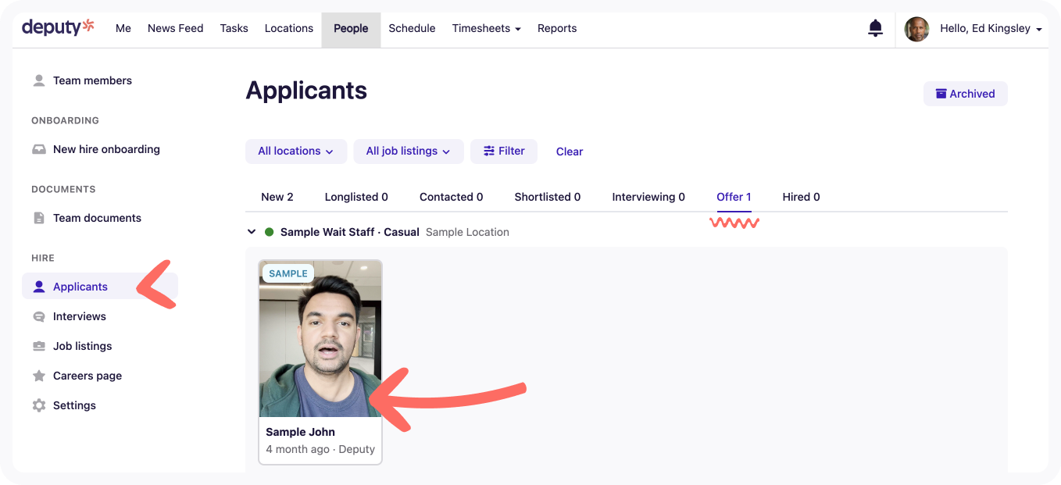Open the All job listings dropdown
This screenshot has height=485, width=1061.
(409, 151)
